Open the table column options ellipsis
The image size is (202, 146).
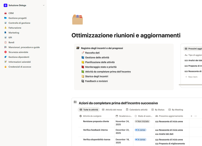(196, 116)
